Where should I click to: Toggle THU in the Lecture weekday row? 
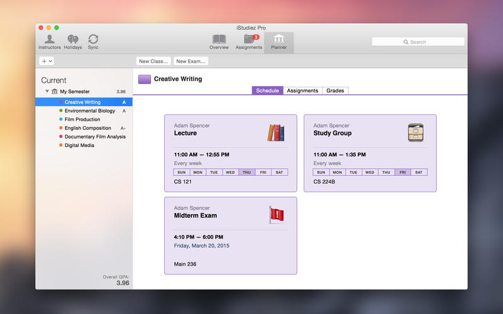tap(246, 172)
